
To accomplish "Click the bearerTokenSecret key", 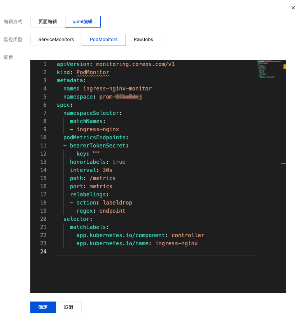I will 98,146.
